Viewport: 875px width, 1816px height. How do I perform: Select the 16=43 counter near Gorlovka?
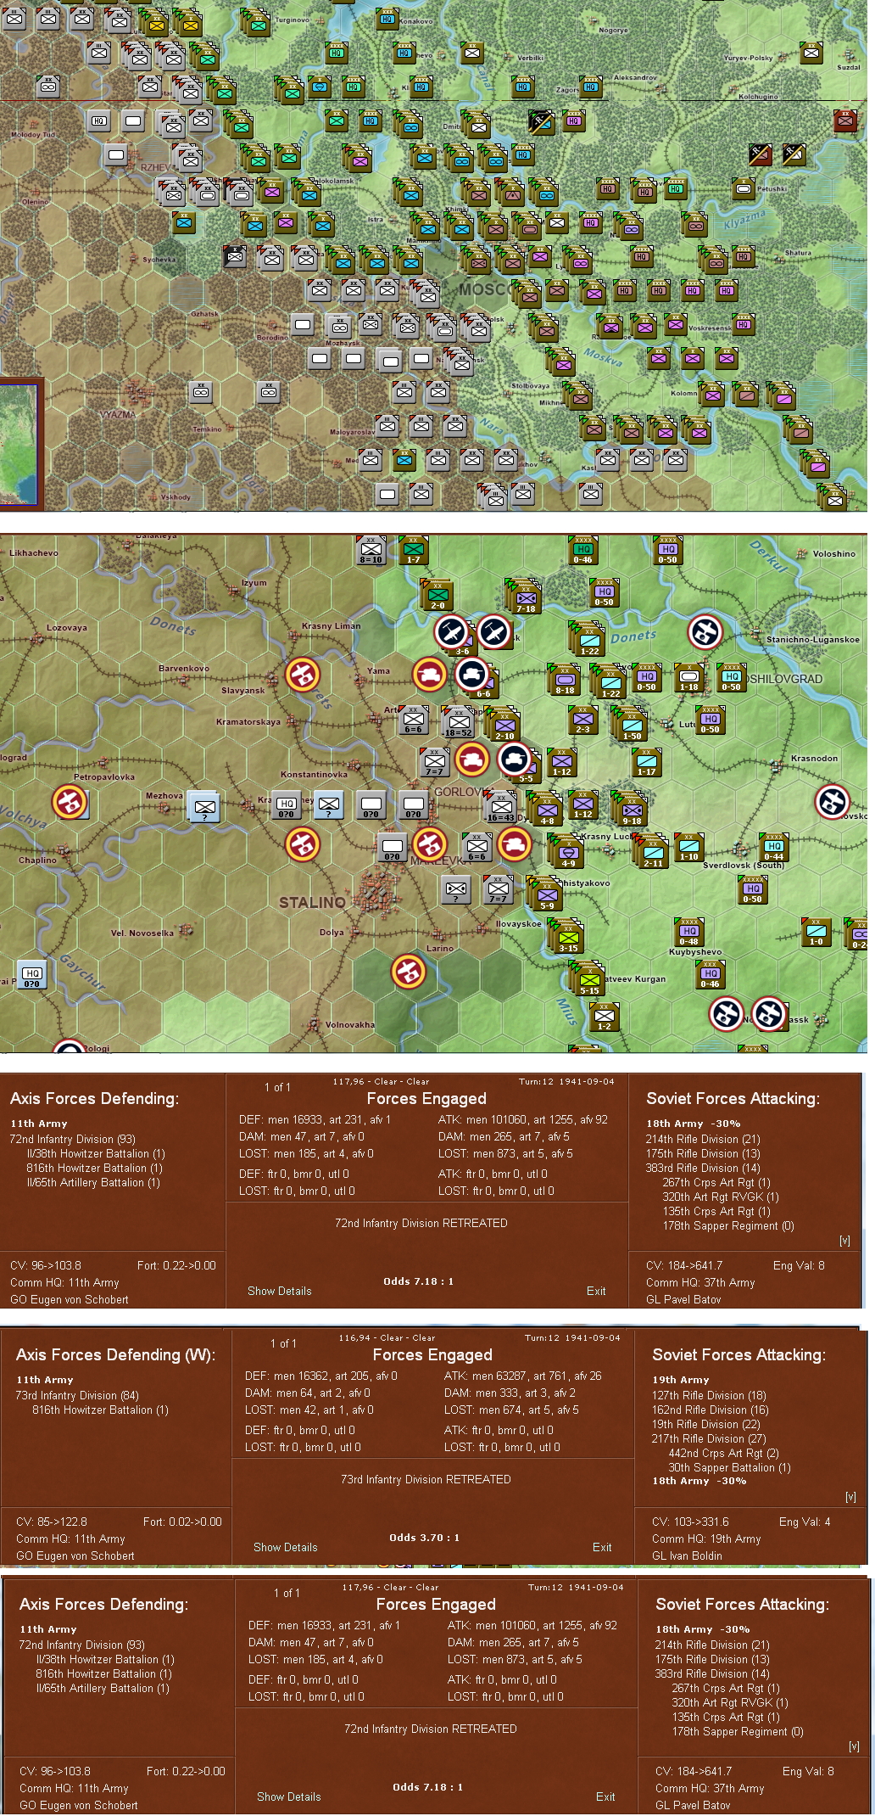(500, 806)
